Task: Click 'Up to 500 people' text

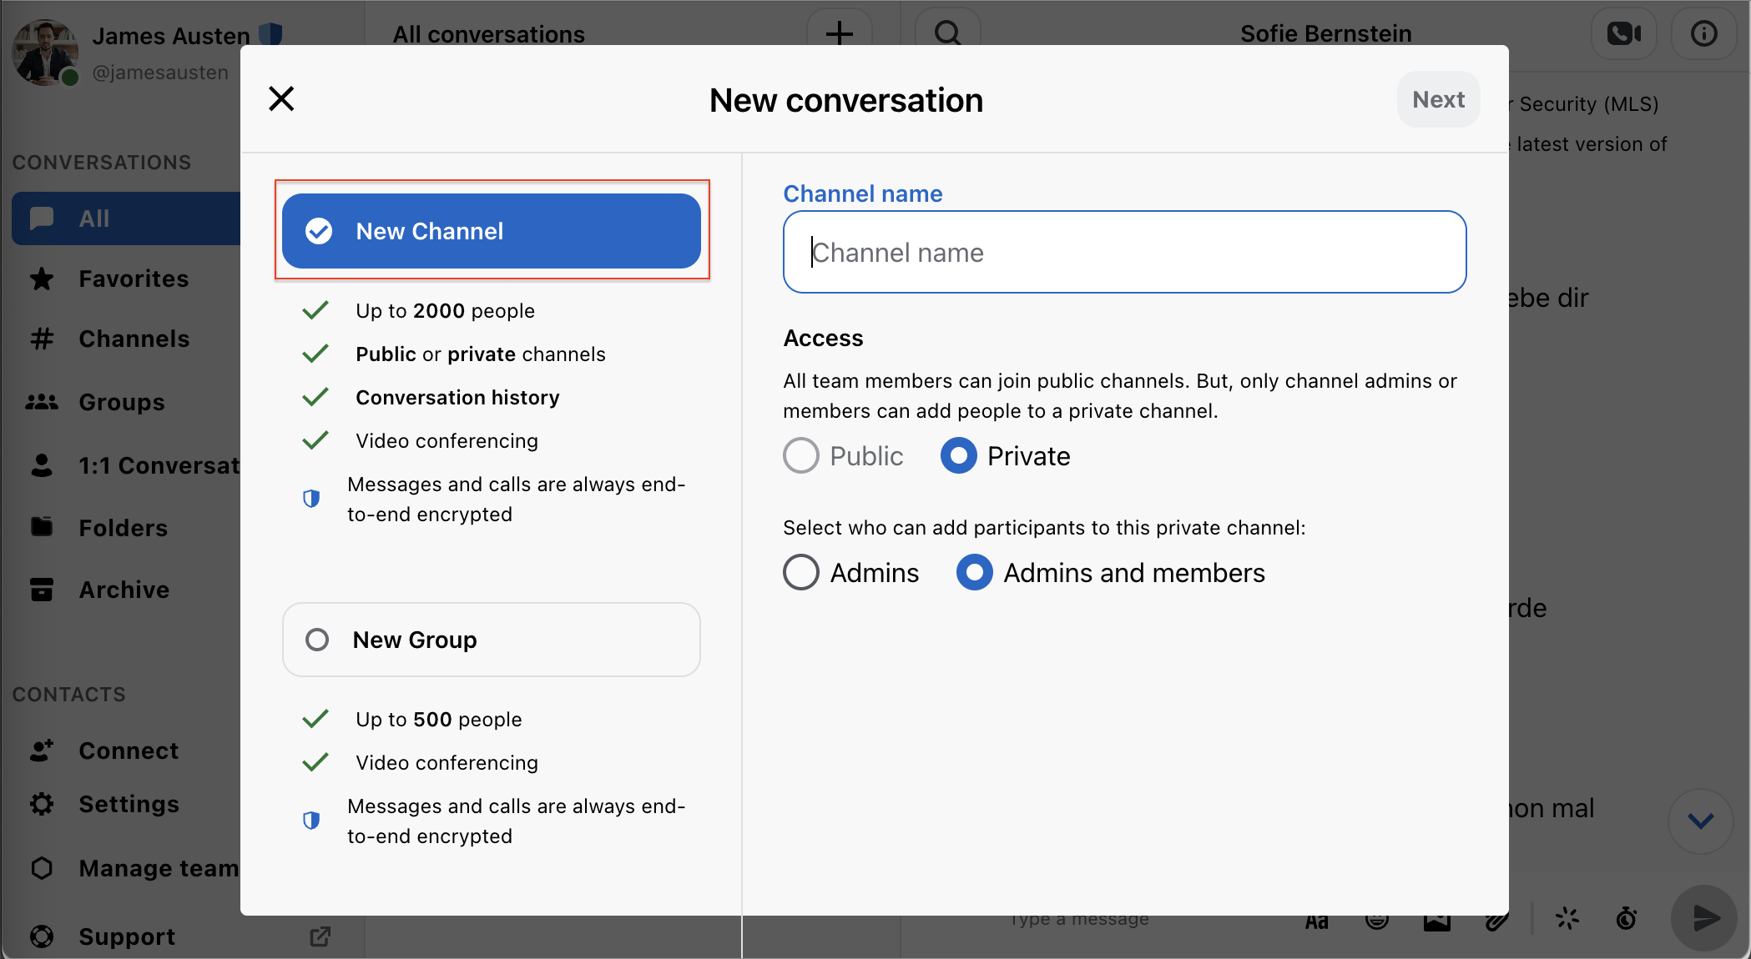Action: [438, 720]
